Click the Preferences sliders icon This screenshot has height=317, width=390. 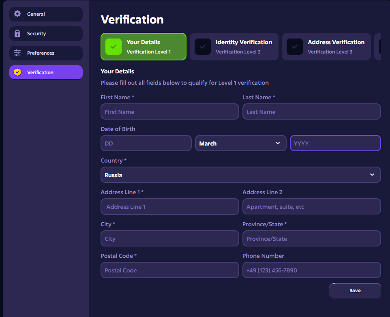click(17, 53)
